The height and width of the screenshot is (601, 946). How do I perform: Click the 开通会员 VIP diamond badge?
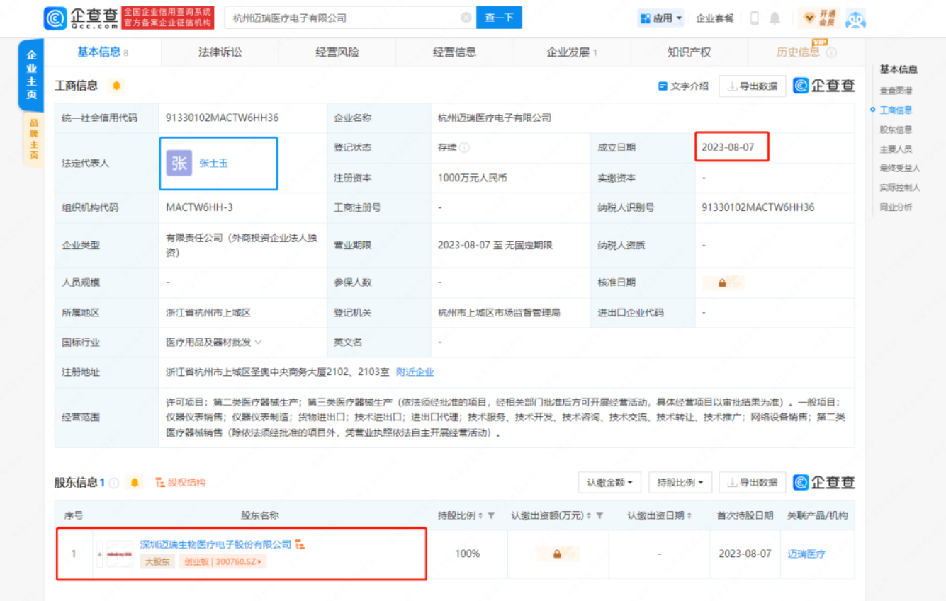(x=818, y=18)
